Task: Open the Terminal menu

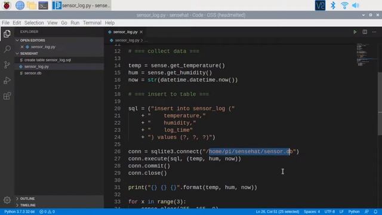Action: coord(92,23)
